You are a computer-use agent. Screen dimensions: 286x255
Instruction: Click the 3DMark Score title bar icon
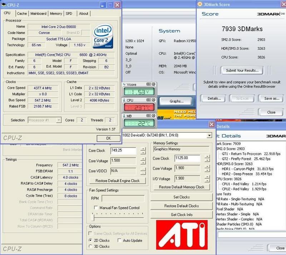pos(200,4)
